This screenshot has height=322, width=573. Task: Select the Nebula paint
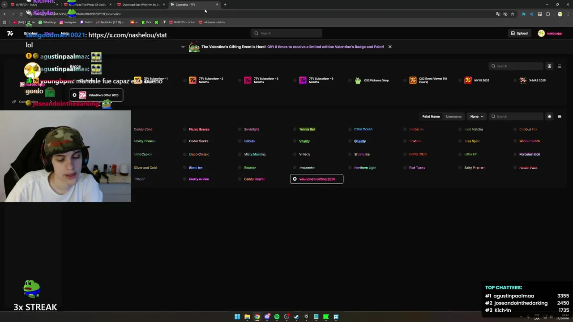tap(249, 141)
